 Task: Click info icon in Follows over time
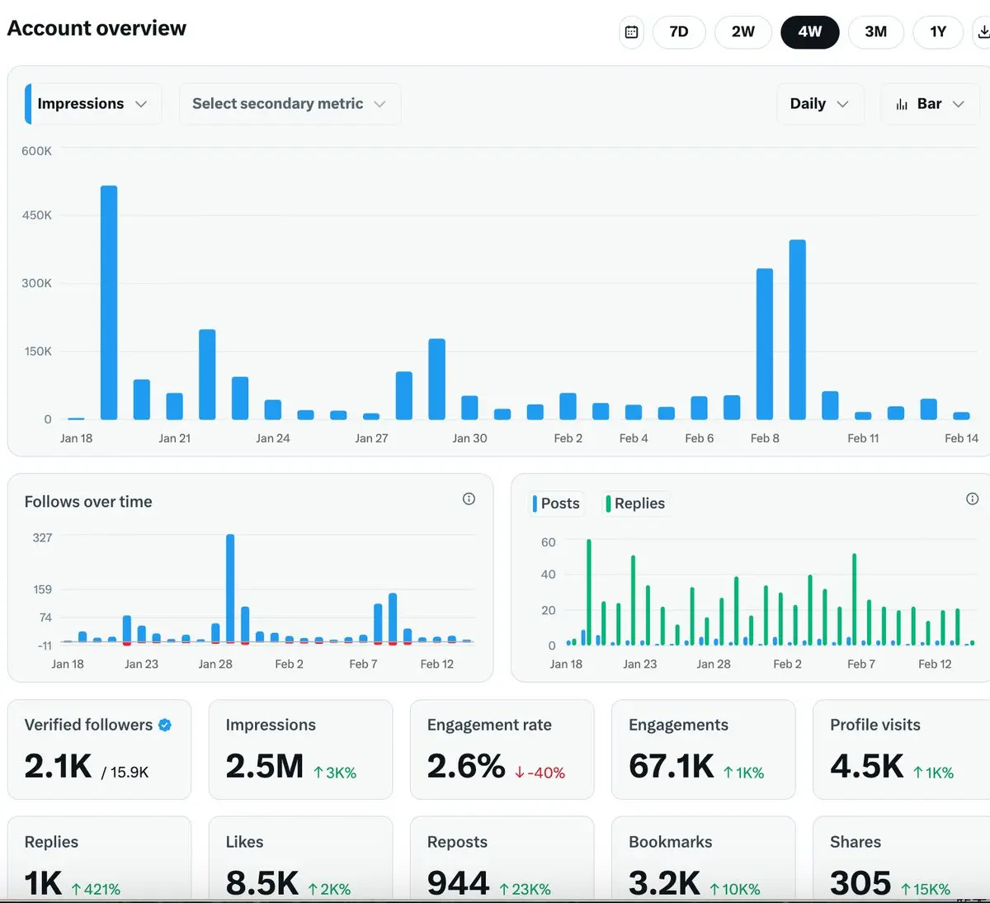tap(469, 499)
